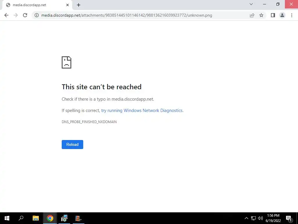The width and height of the screenshot is (298, 224).
Task: Click the URL address bar field
Action: 141,15
